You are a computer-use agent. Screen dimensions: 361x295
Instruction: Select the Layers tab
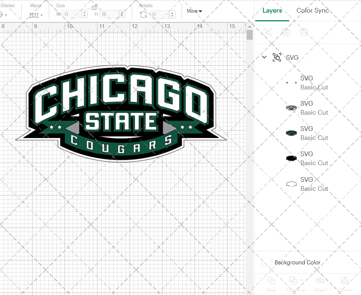point(272,10)
